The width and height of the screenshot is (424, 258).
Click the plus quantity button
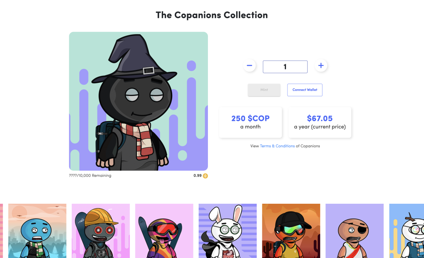coord(321,66)
